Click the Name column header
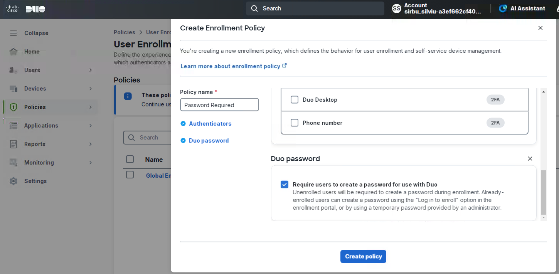This screenshot has width=559, height=274. [154, 160]
